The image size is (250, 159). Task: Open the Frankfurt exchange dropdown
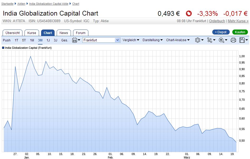point(102,40)
